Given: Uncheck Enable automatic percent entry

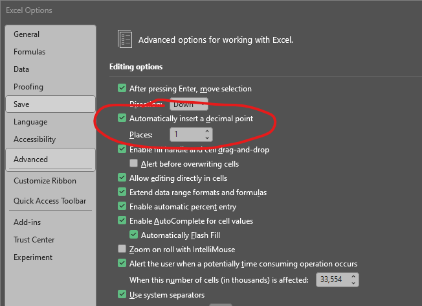Looking at the screenshot, I should (122, 206).
